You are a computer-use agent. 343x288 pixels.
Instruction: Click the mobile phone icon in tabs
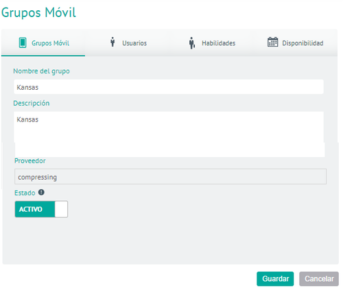coord(23,43)
